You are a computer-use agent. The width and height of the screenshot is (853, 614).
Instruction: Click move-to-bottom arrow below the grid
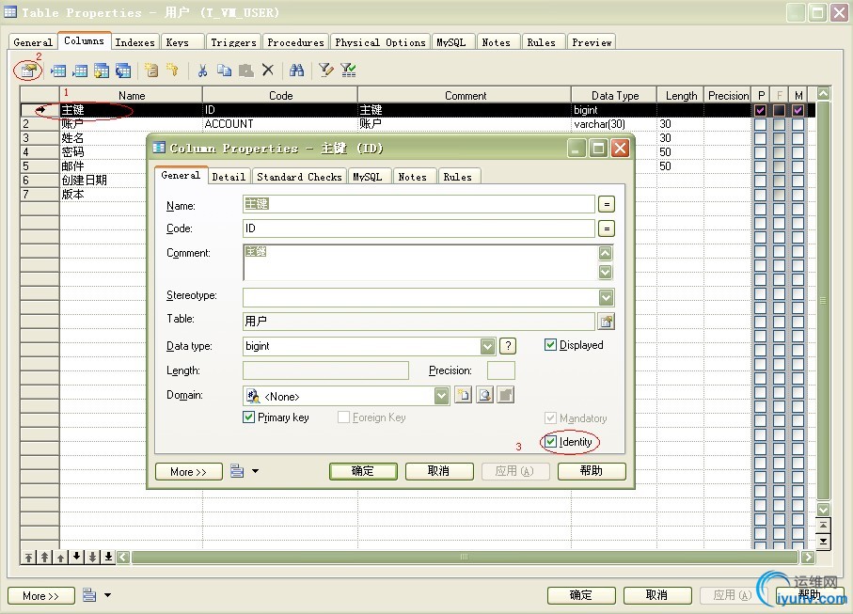point(108,557)
